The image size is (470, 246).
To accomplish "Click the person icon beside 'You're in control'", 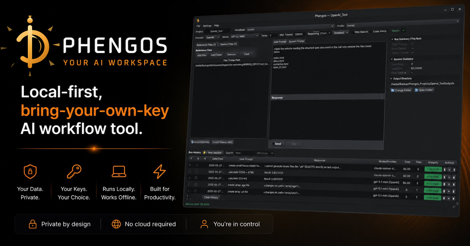I will point(204,224).
